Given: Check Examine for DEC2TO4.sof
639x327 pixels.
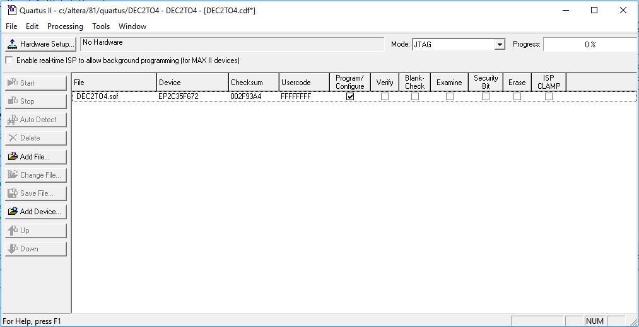Looking at the screenshot, I should 450,96.
